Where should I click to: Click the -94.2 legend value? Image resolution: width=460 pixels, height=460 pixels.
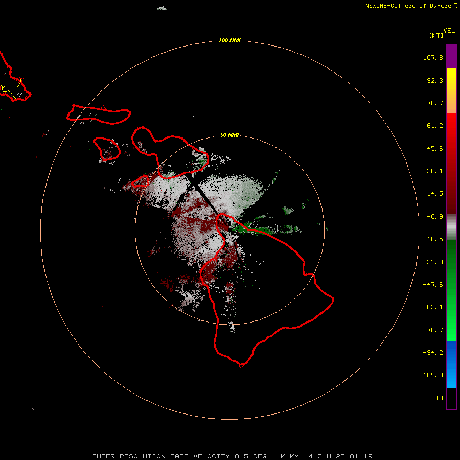click(433, 352)
